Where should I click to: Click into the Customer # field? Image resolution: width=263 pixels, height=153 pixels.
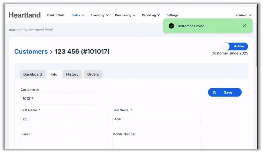58,99
